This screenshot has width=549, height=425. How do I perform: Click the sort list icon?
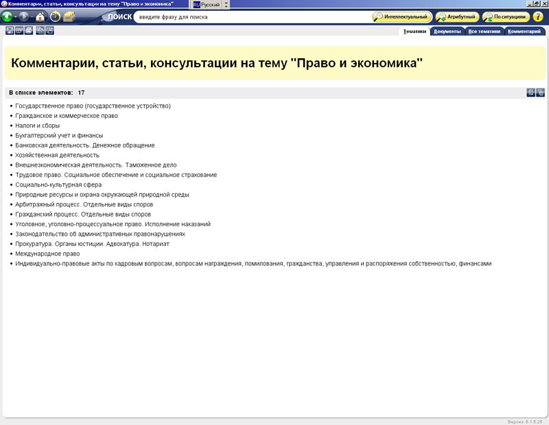(530, 93)
